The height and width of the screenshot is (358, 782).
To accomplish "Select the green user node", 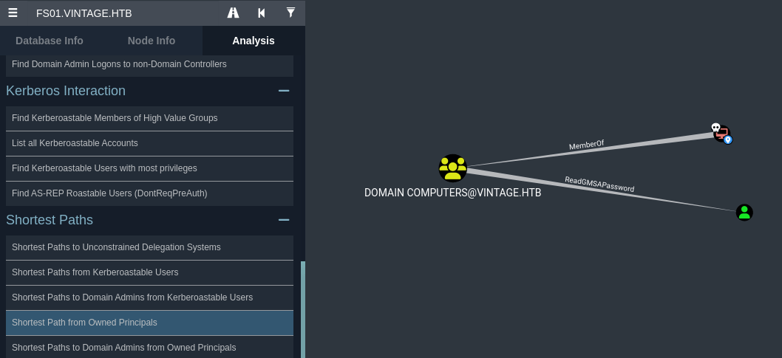I will coord(744,213).
